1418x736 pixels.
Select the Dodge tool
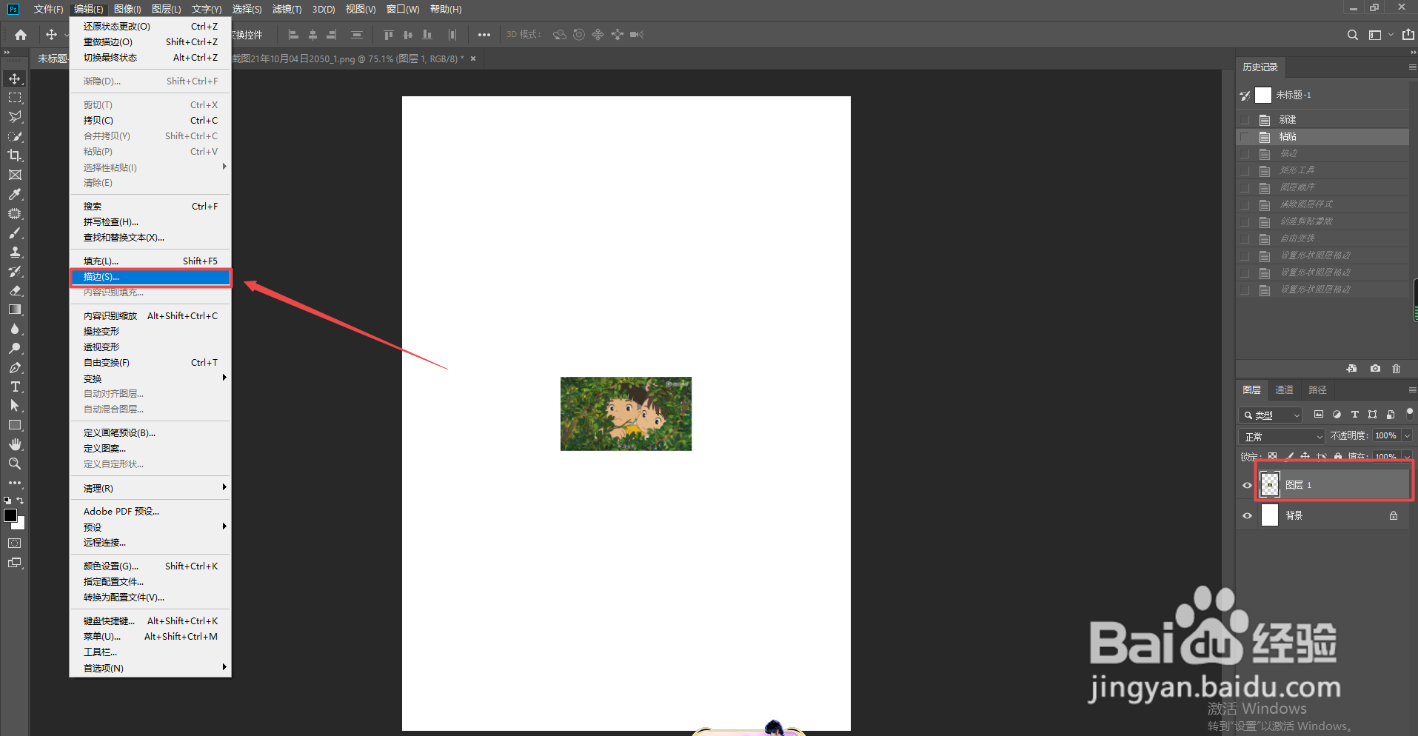click(x=15, y=348)
